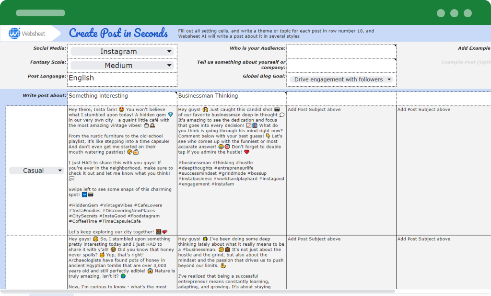This screenshot has height=296, width=491.
Task: Select the Casual post about candid businessman shot
Action: [x=232, y=171]
